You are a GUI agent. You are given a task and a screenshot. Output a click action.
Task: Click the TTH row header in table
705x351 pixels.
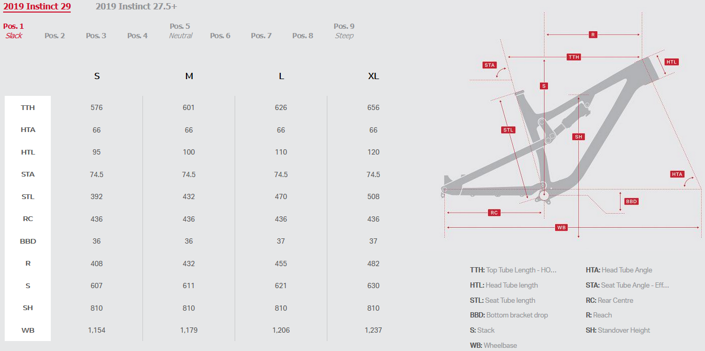pos(28,107)
